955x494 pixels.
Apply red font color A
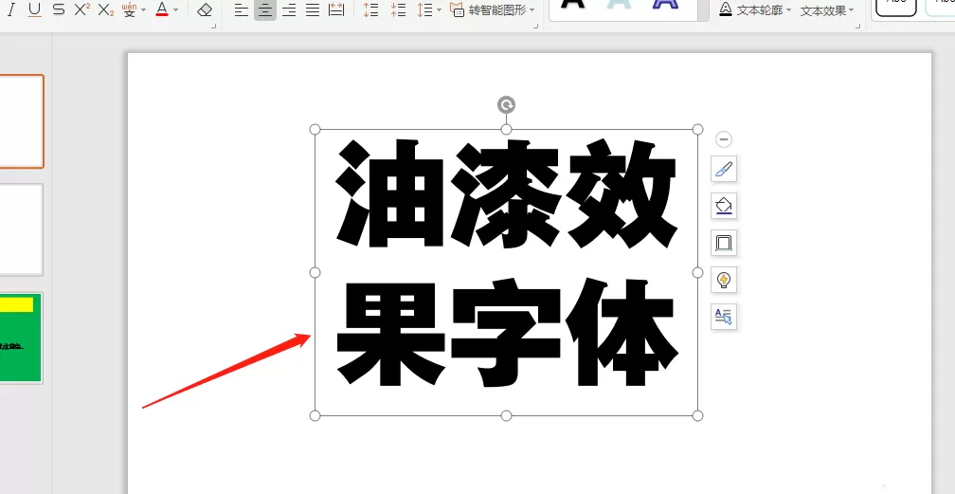pos(162,9)
